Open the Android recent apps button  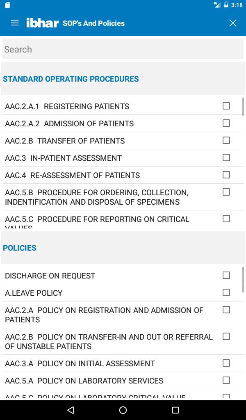tap(175, 410)
